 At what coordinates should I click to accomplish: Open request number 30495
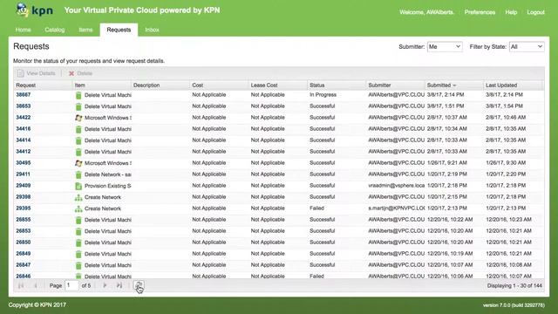click(24, 163)
